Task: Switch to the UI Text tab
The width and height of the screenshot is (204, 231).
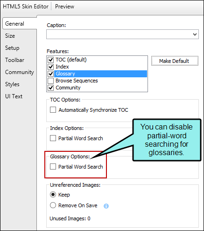Action: (x=14, y=96)
